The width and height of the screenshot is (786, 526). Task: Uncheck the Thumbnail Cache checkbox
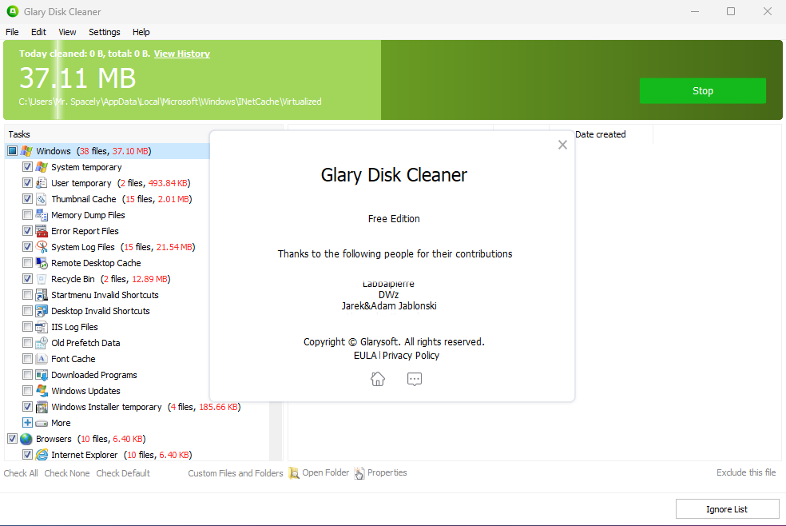tap(28, 199)
